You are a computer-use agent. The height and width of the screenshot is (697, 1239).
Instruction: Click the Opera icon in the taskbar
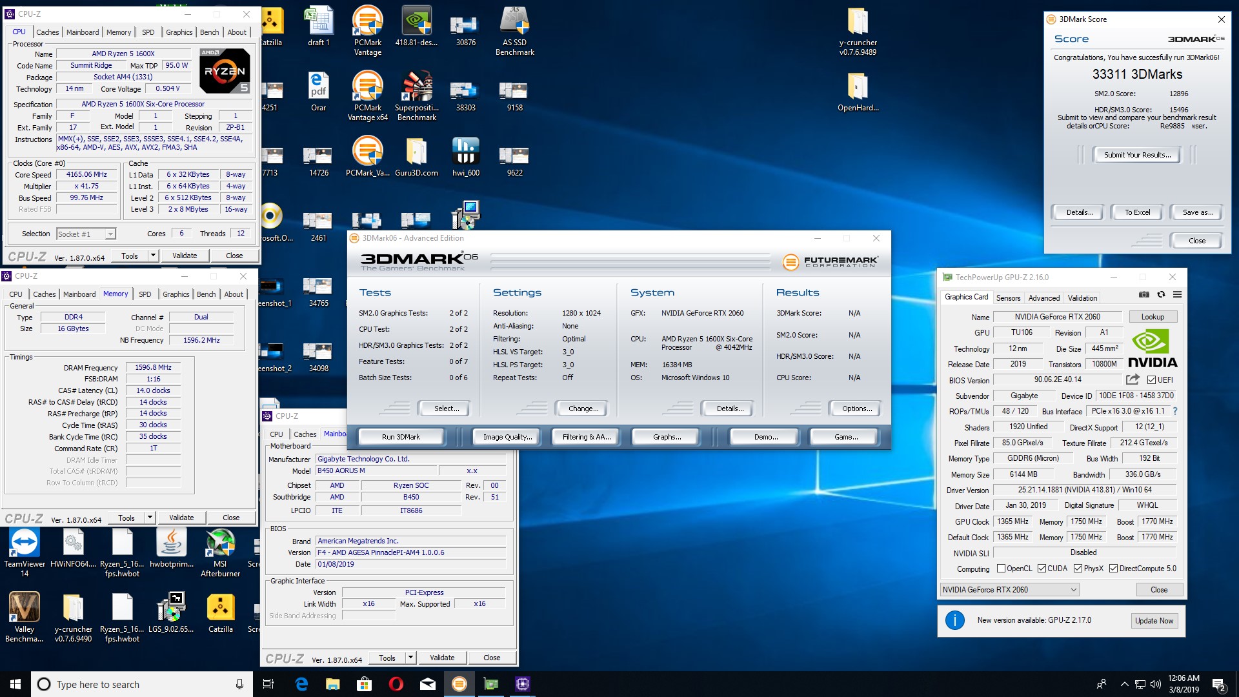click(x=396, y=684)
